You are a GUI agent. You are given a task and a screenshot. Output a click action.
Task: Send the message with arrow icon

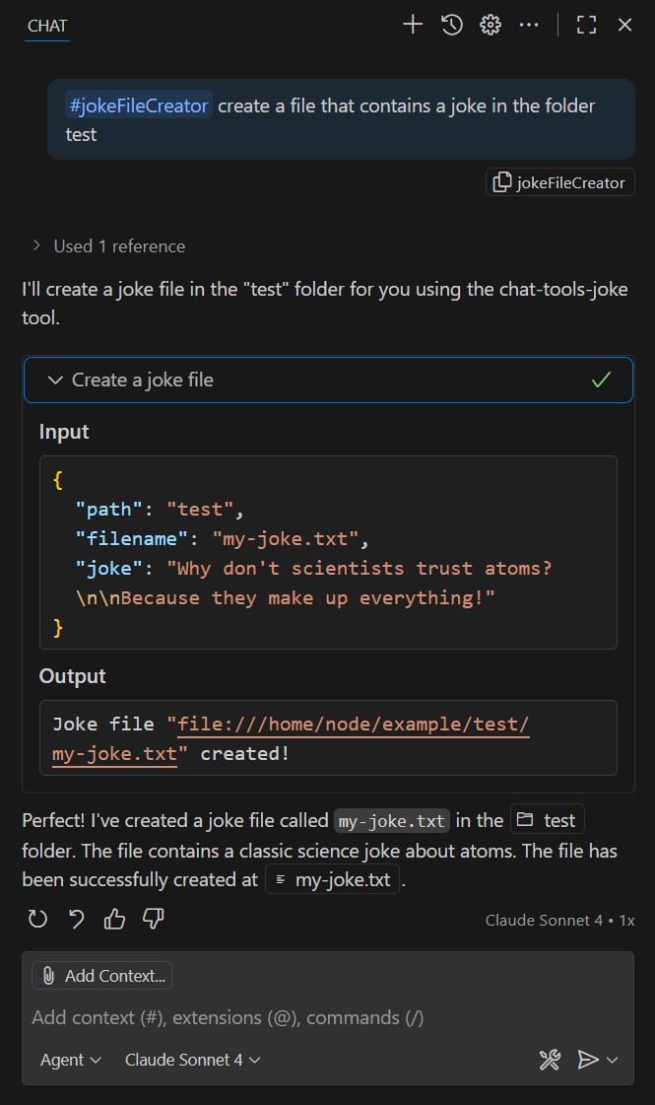[x=587, y=1060]
